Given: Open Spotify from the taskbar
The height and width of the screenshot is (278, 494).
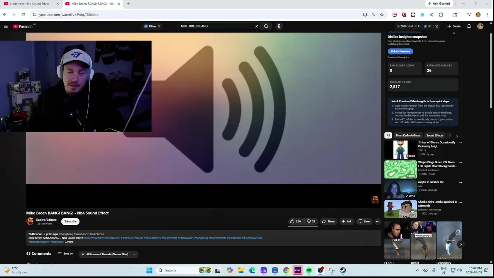Looking at the screenshot, I should 309,270.
